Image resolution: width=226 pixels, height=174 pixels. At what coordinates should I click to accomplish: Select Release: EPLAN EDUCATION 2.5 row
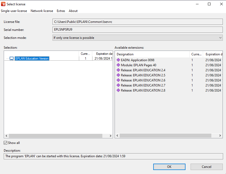[x=169, y=75]
